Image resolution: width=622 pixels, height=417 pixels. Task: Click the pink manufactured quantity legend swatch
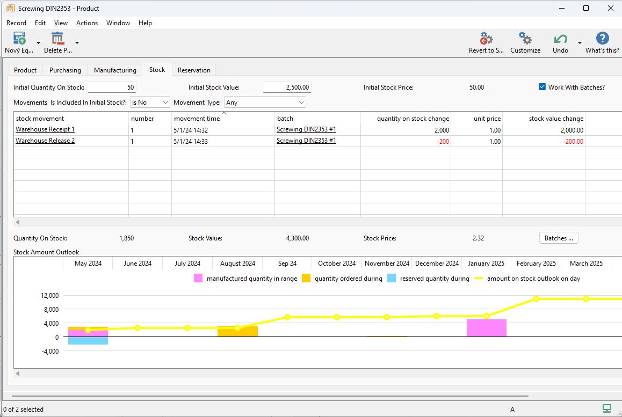click(x=198, y=279)
